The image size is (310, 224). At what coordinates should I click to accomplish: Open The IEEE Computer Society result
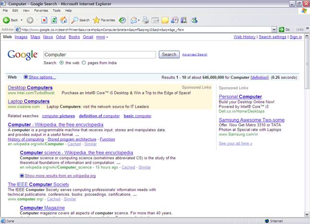38,184
